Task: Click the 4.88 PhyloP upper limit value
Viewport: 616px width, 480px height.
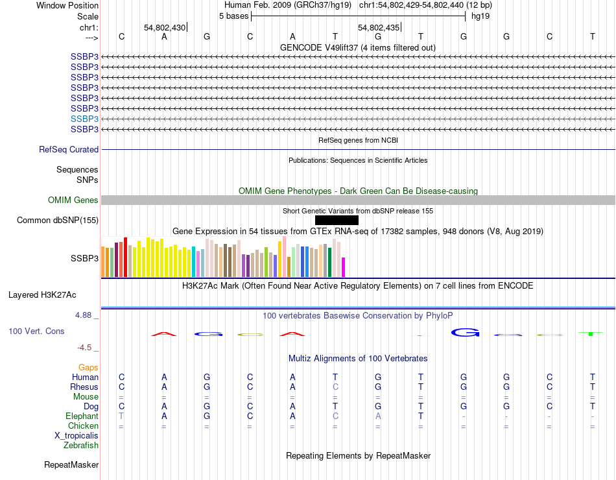Action: (83, 315)
